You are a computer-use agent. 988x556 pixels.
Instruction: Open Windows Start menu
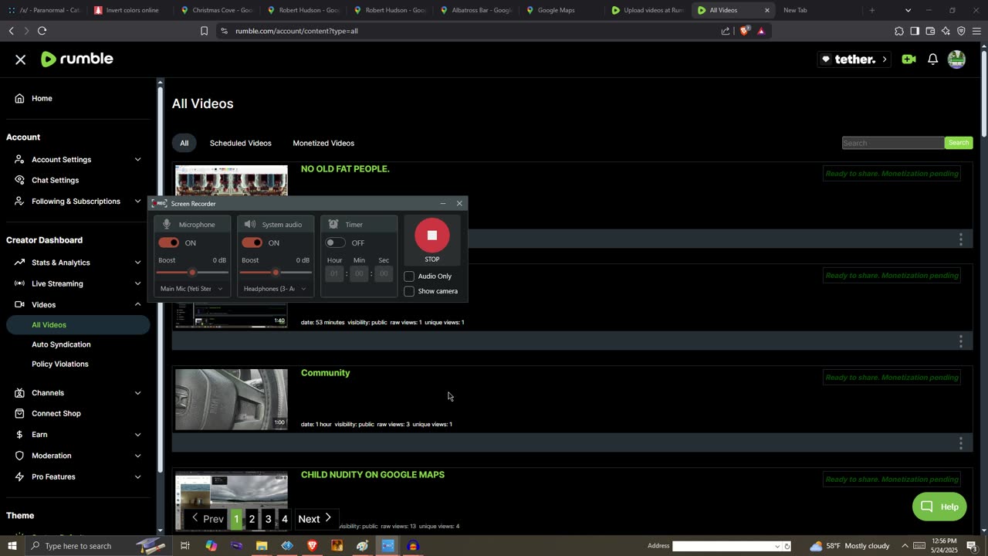tap(12, 546)
